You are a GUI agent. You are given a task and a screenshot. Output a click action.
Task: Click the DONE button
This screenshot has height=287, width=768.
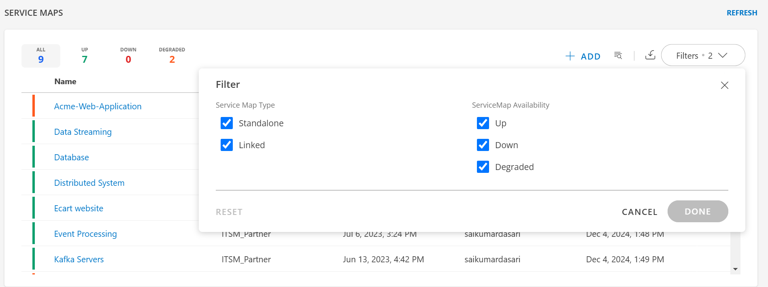pyautogui.click(x=698, y=211)
